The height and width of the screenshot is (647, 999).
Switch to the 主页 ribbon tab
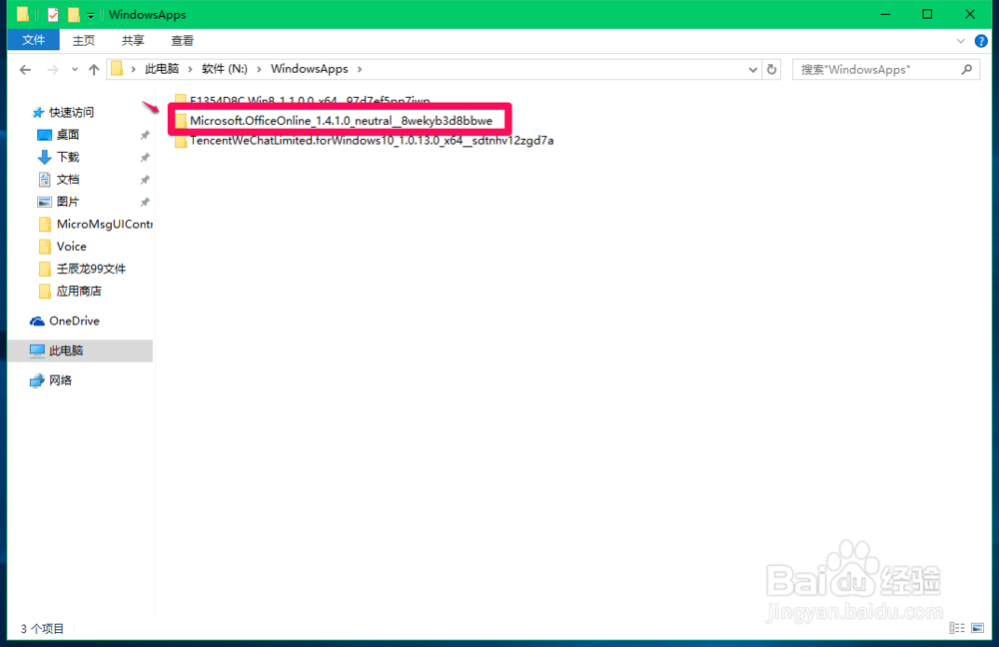pyautogui.click(x=84, y=40)
